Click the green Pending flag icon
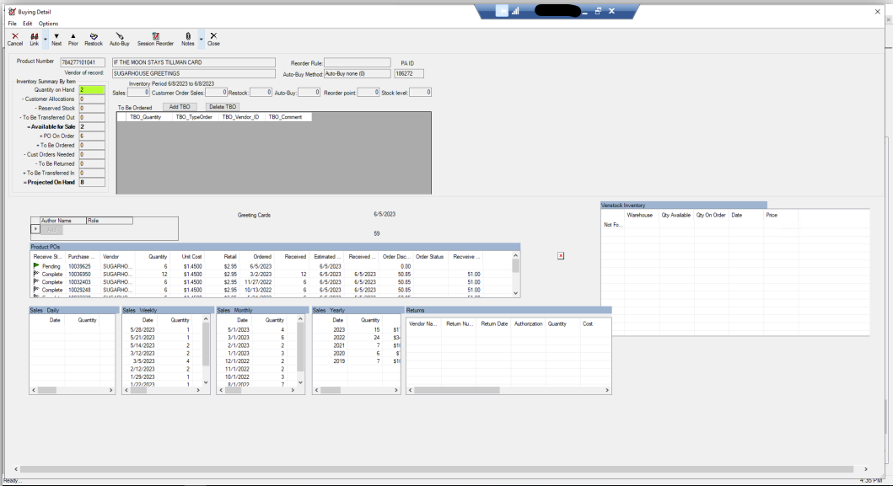 coord(36,266)
